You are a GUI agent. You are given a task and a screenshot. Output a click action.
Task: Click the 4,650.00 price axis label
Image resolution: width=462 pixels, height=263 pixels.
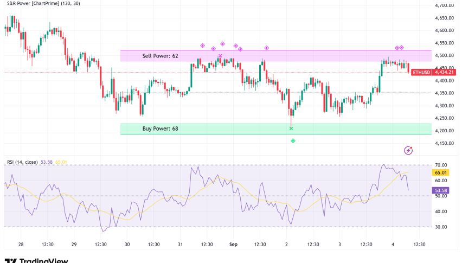coord(444,18)
